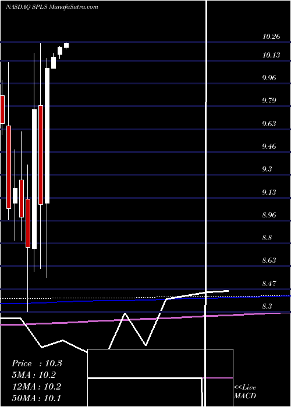Click the Price : 10.3 readout
Viewport: 291px width, 407px height.
(x=37, y=363)
